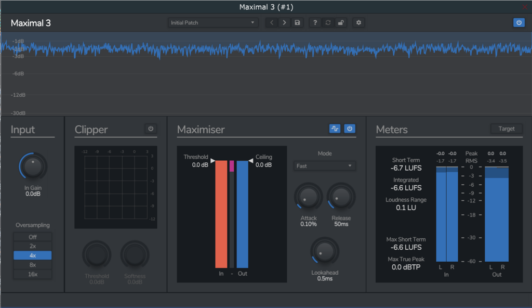The height and width of the screenshot is (308, 532).
Task: Click the Clipper Threshold knob
Action: click(x=97, y=255)
